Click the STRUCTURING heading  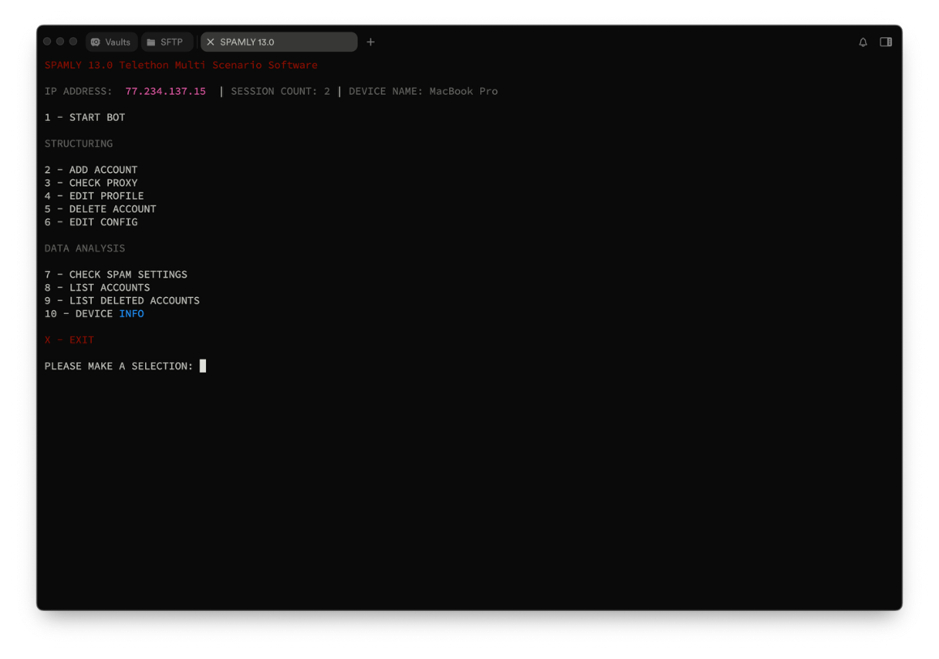pyautogui.click(x=79, y=144)
